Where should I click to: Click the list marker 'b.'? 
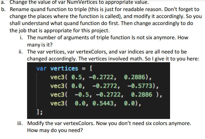[3, 9]
